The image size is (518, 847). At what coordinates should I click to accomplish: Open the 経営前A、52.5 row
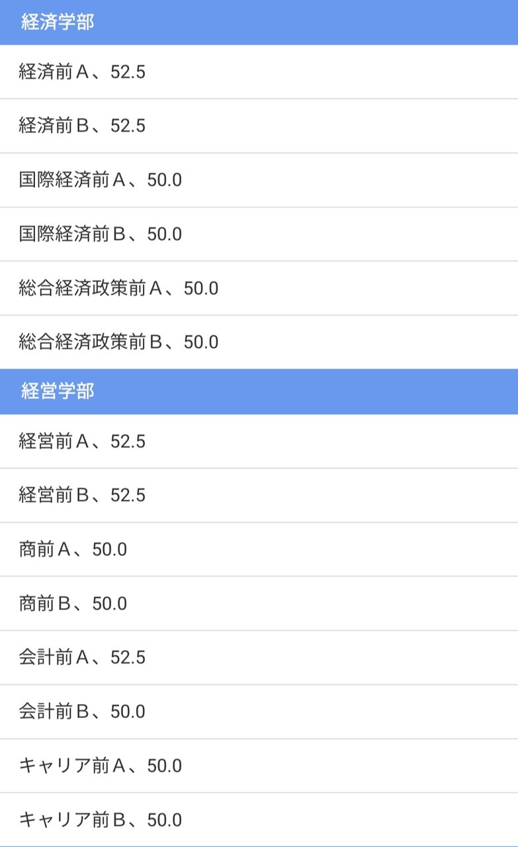[259, 441]
